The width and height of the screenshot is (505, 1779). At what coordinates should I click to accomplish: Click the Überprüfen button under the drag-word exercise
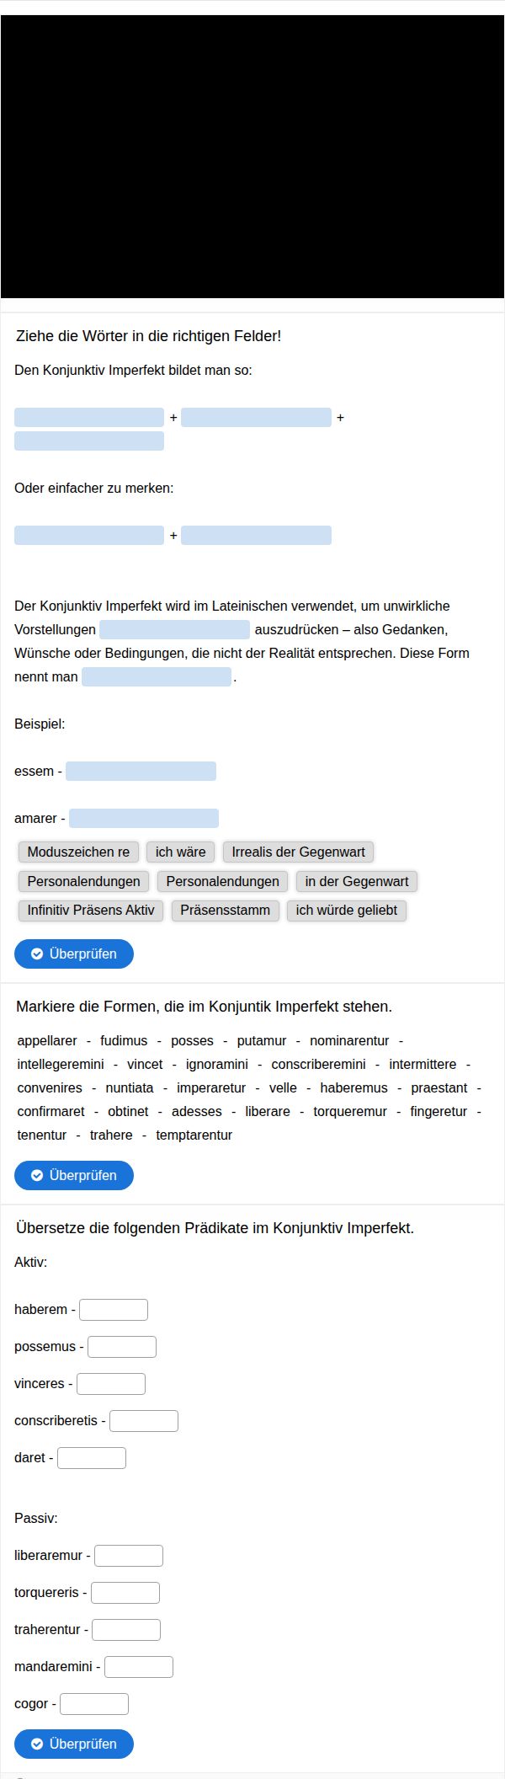(74, 954)
